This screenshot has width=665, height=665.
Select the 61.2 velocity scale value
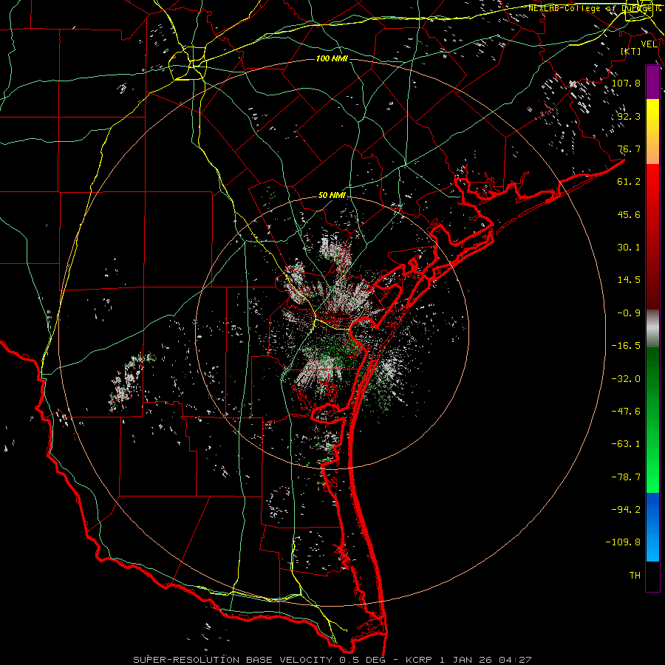[629, 182]
